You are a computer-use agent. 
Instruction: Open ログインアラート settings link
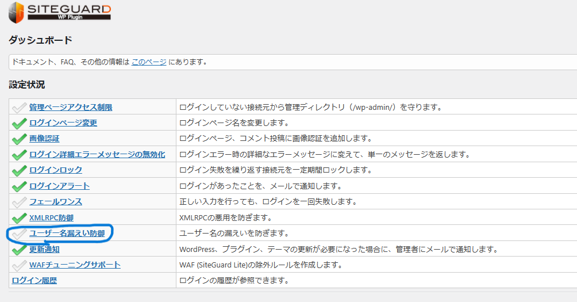click(60, 186)
